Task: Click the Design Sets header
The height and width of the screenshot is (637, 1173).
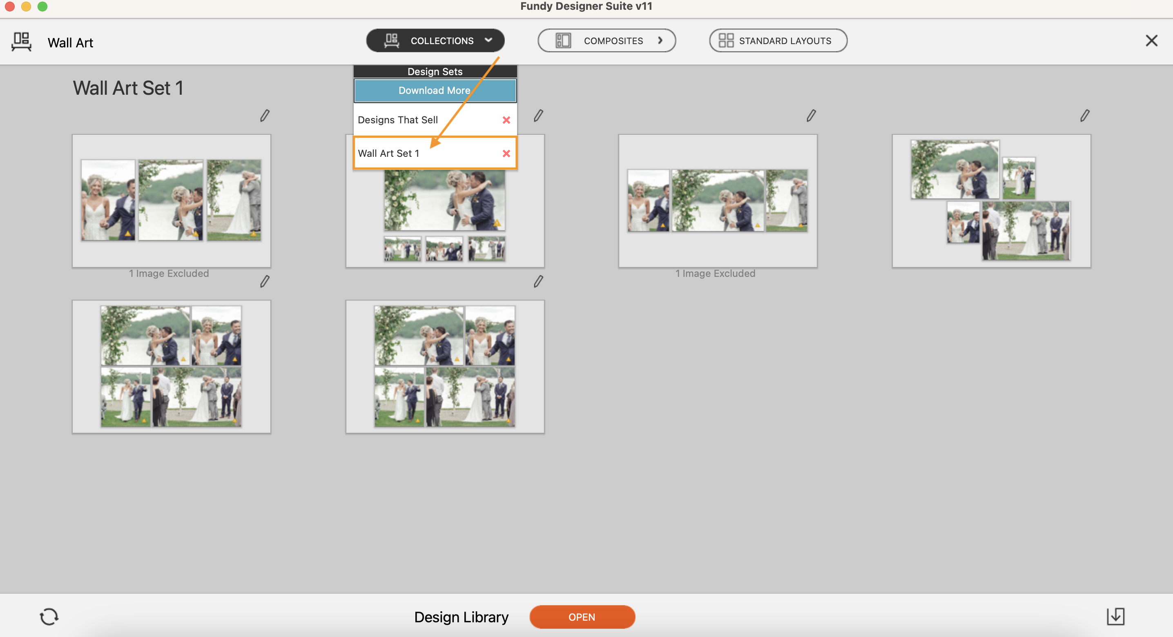Action: (435, 71)
